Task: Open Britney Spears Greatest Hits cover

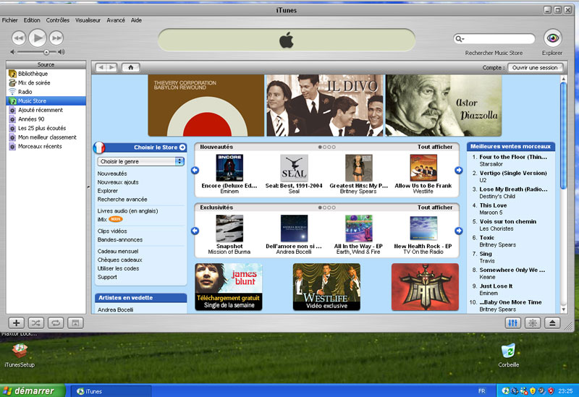Action: (x=358, y=168)
